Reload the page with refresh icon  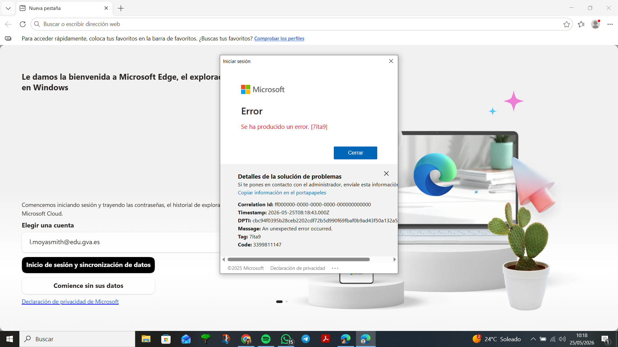(x=23, y=24)
